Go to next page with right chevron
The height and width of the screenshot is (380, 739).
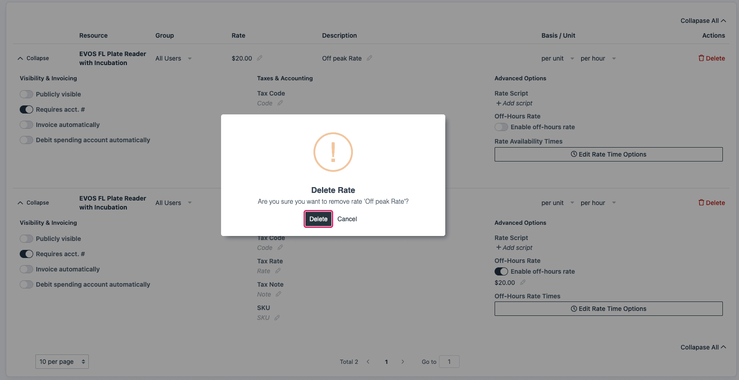coord(403,362)
